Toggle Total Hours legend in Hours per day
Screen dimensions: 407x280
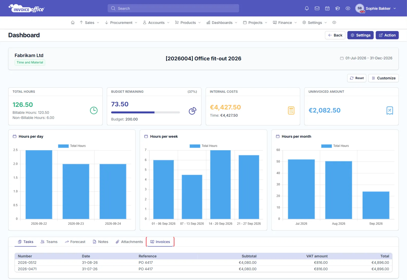click(x=72, y=146)
